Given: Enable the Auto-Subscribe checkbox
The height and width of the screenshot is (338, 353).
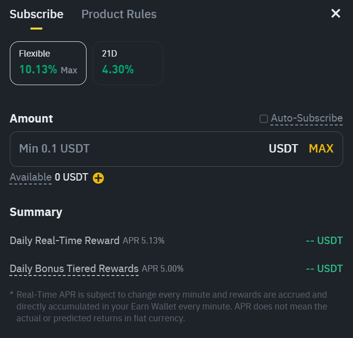Looking at the screenshot, I should (264, 119).
